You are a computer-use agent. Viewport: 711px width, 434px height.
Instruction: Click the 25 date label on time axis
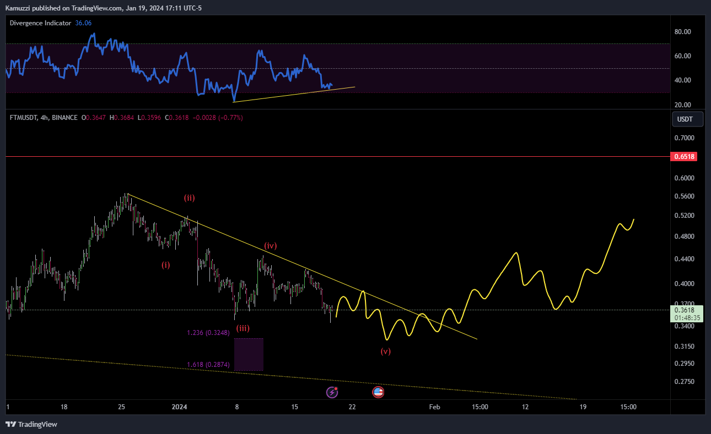pyautogui.click(x=122, y=407)
